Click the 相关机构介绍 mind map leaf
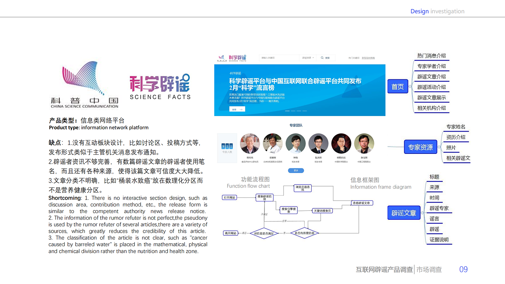 [x=431, y=108]
